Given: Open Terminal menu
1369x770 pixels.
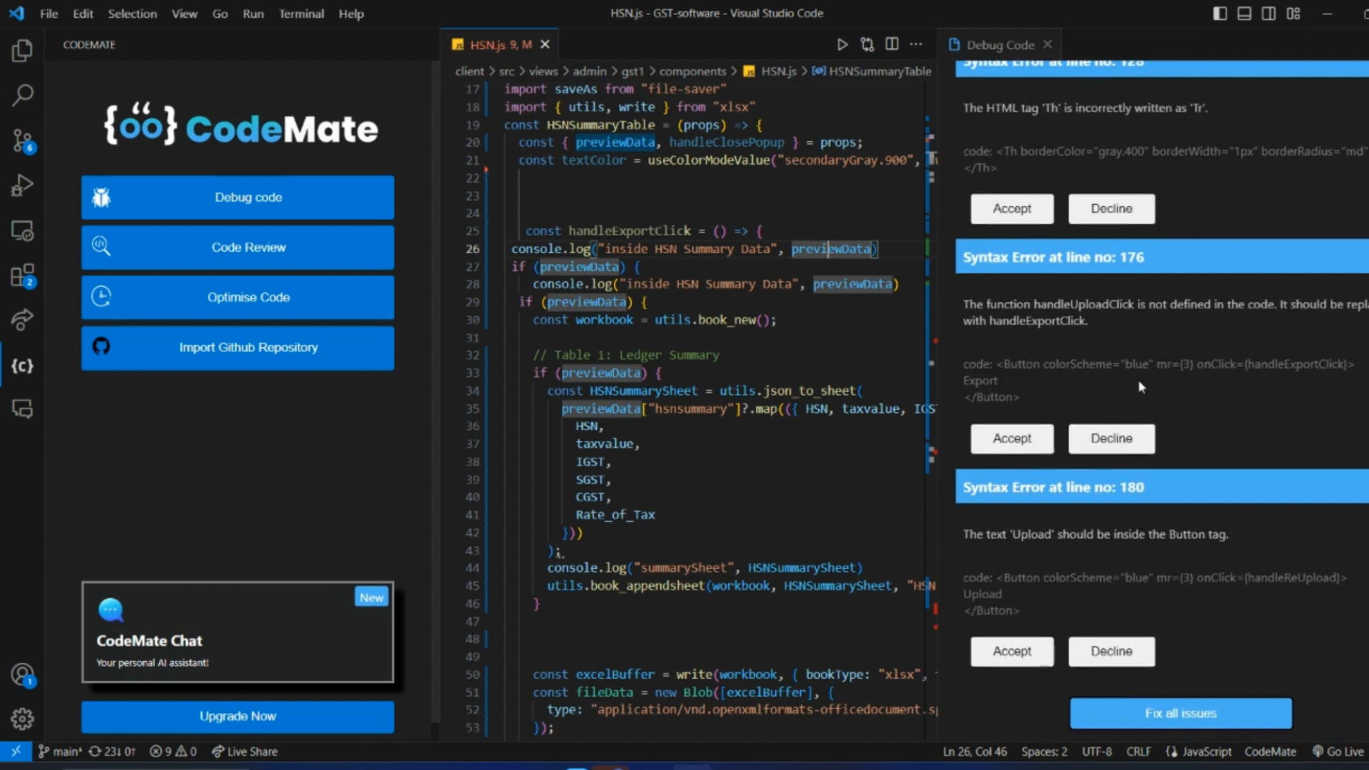Looking at the screenshot, I should click(301, 14).
